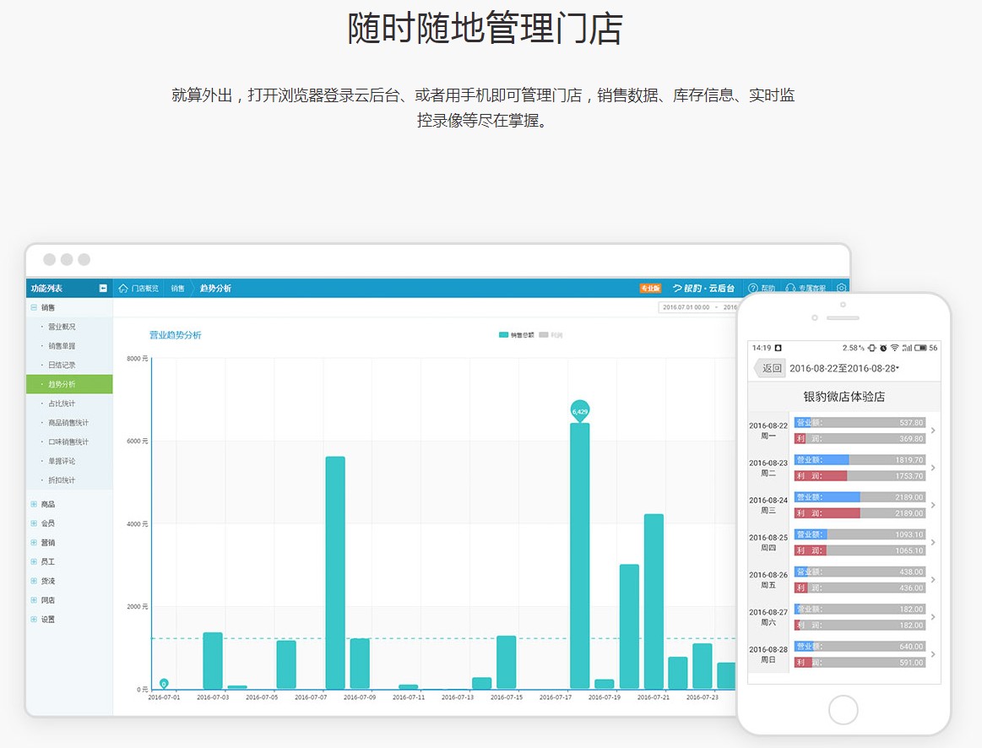This screenshot has width=982, height=748.
Task: Click the 2016.07.01 00:00 date input
Action: coord(686,307)
